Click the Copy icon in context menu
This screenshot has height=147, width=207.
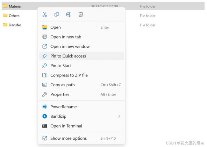tap(57, 14)
